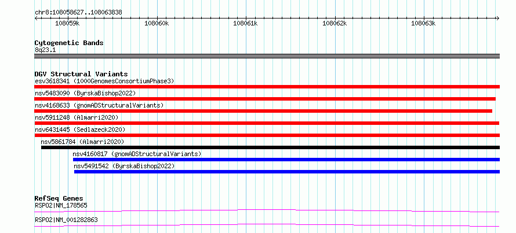Select blue bar under nsv4160817
The height and width of the screenshot is (233, 516).
pos(286,160)
